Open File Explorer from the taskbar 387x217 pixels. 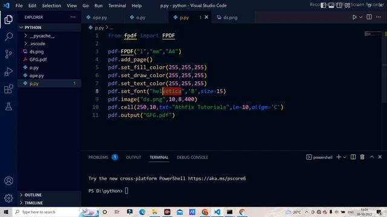point(155,212)
